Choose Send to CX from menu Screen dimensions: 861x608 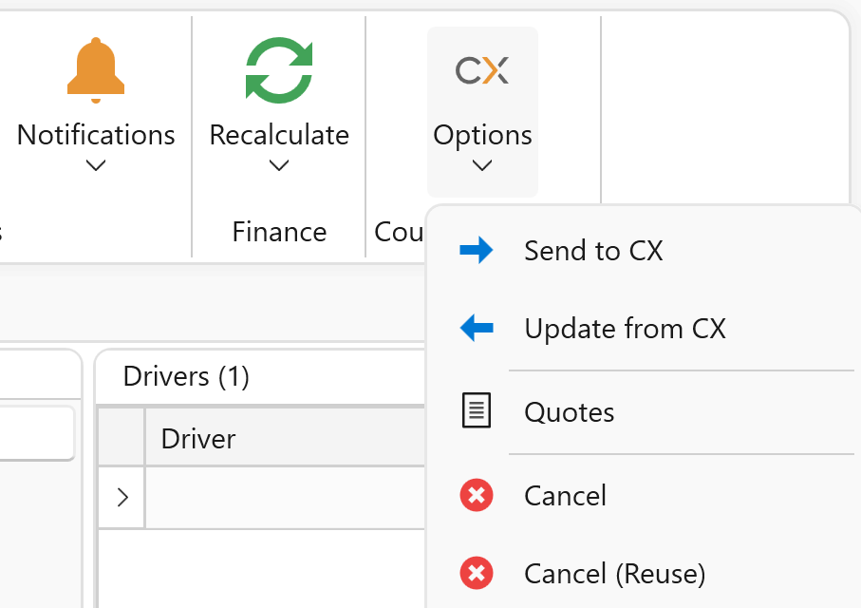[x=593, y=251]
